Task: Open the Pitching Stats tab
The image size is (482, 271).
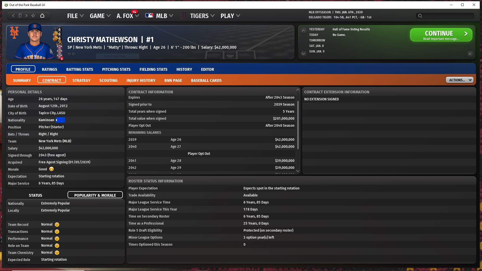Action: coord(116,69)
